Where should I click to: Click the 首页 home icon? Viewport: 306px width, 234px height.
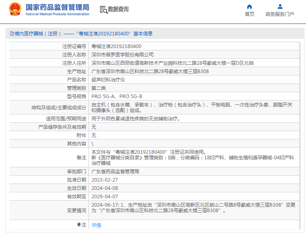249,7
